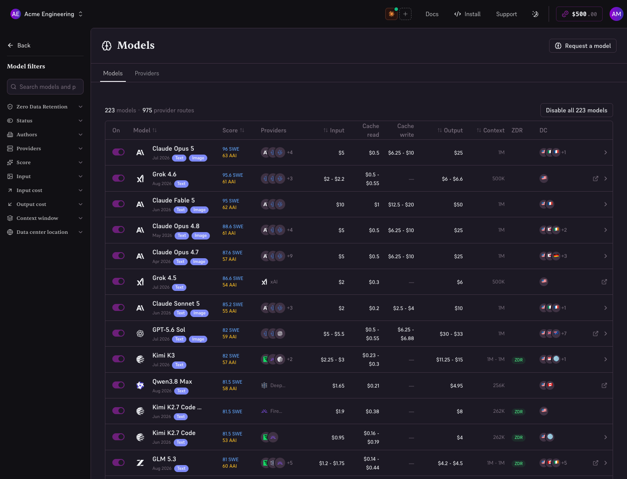The height and width of the screenshot is (479, 627).
Task: Click the Image tag on Claude Opus 4.8
Action: (201, 236)
